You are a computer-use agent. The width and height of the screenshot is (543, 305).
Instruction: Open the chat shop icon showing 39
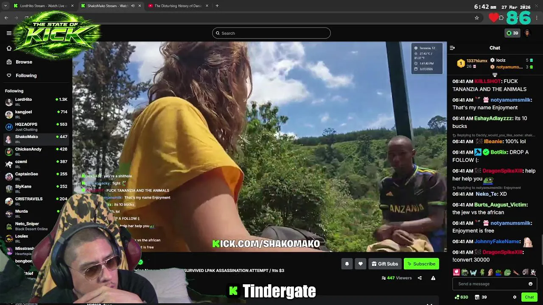(x=481, y=297)
